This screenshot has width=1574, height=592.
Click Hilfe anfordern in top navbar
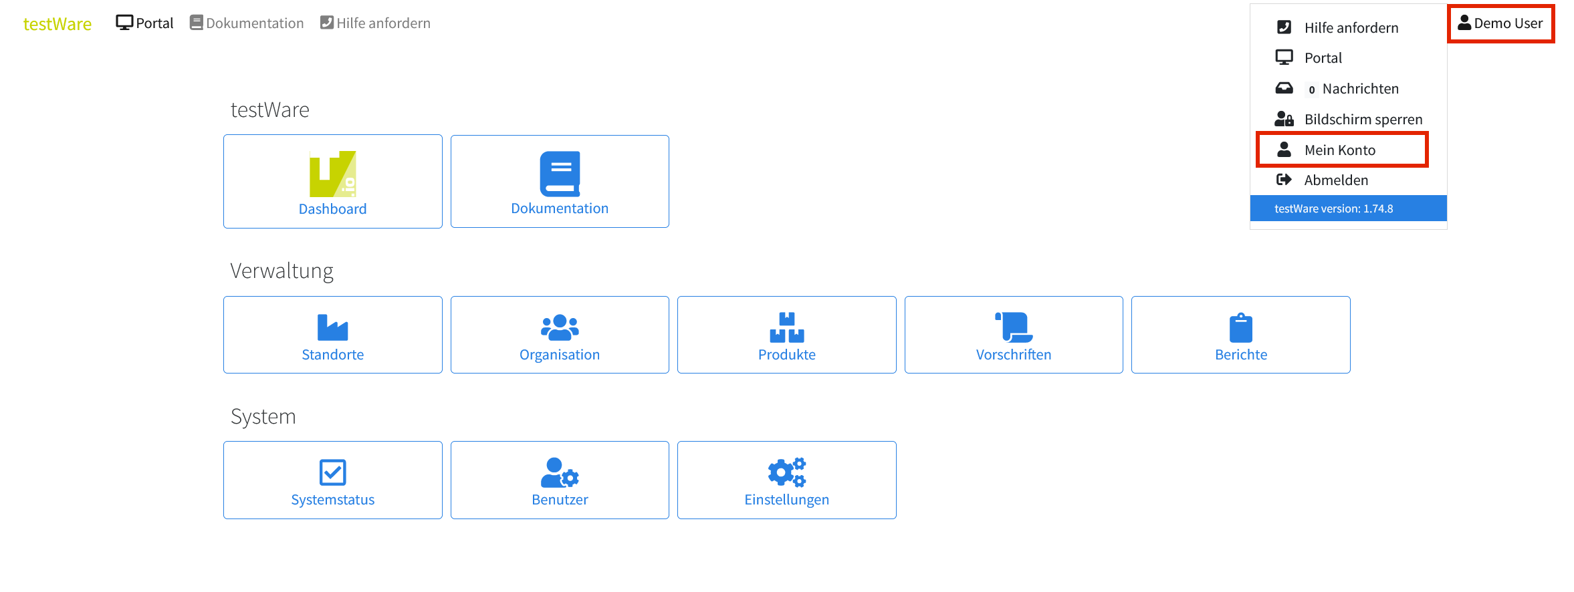coord(375,23)
